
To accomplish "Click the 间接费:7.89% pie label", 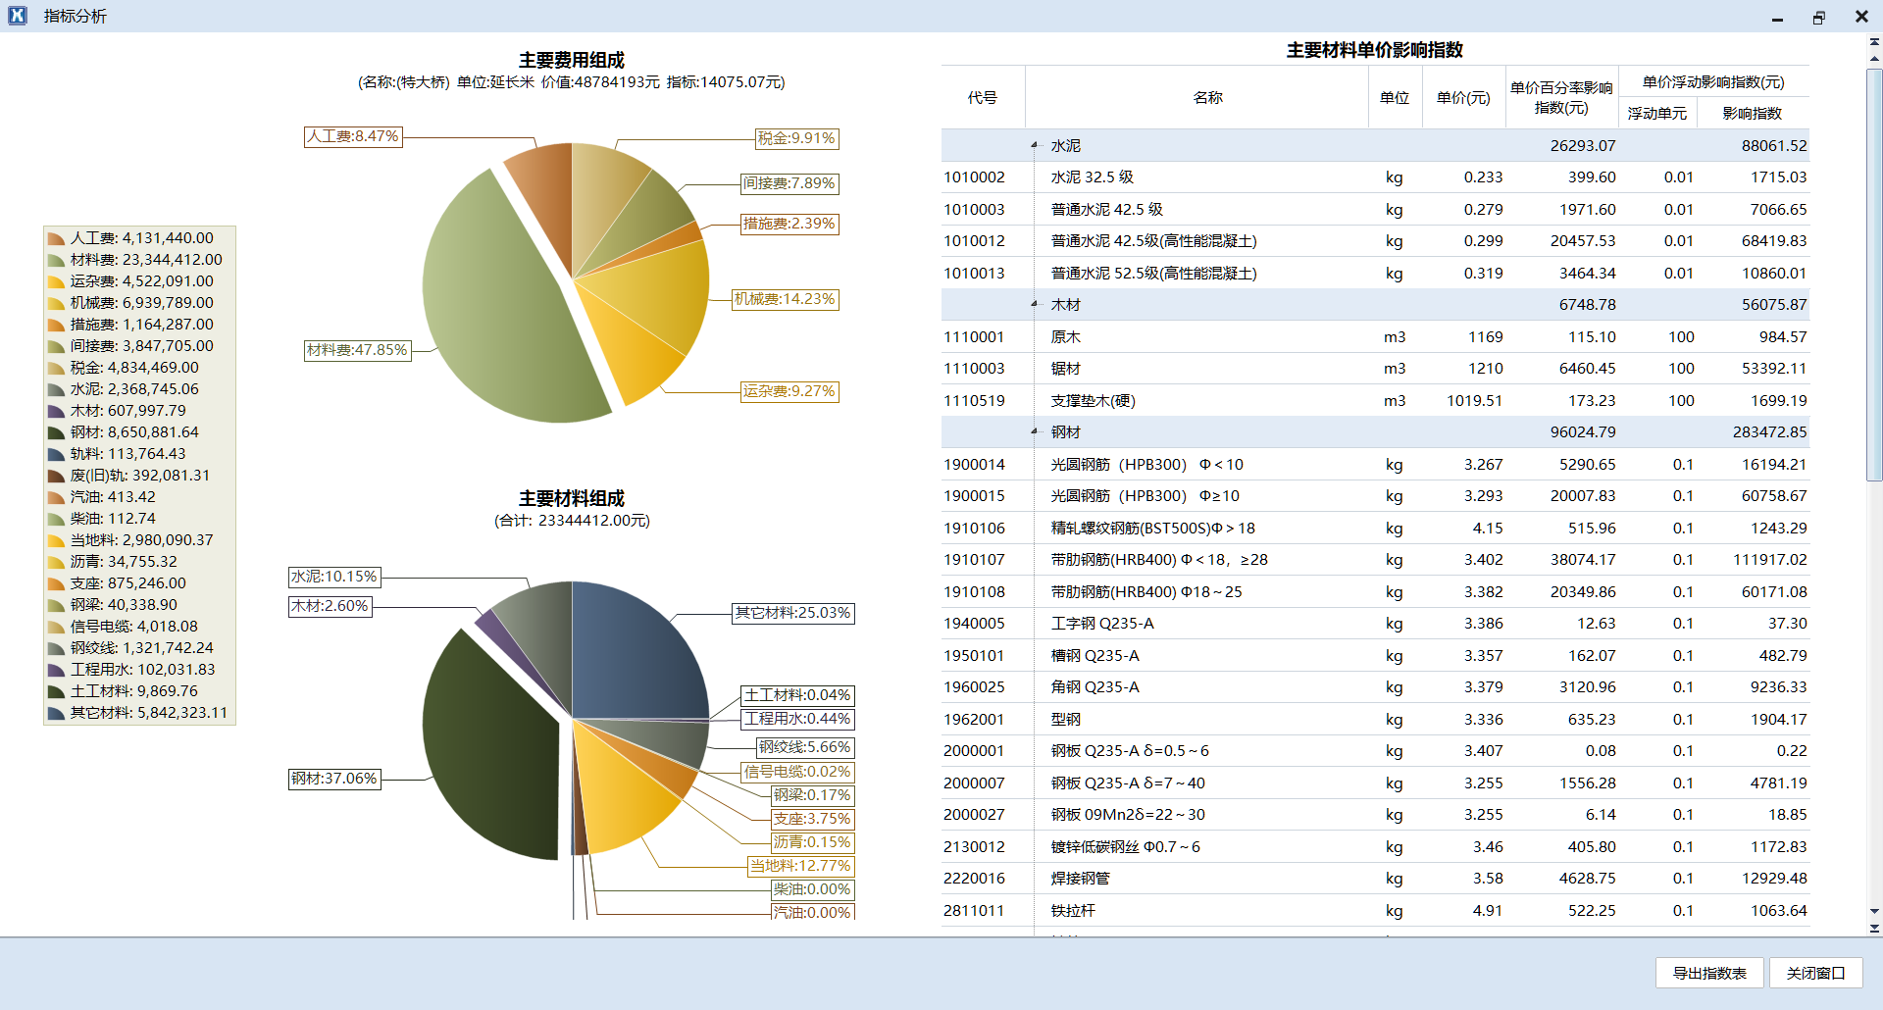I will click(789, 183).
